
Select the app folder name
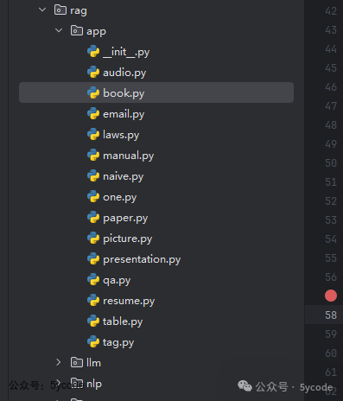pos(96,31)
